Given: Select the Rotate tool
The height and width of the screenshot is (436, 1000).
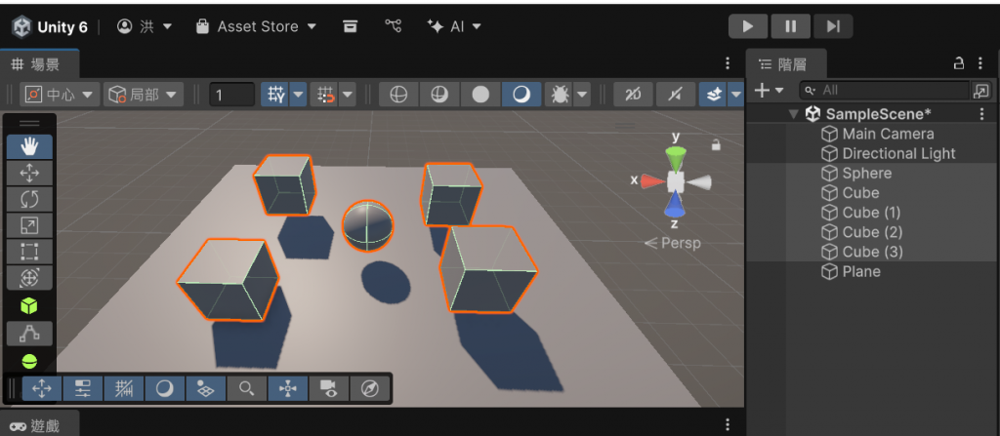Looking at the screenshot, I should point(29,199).
